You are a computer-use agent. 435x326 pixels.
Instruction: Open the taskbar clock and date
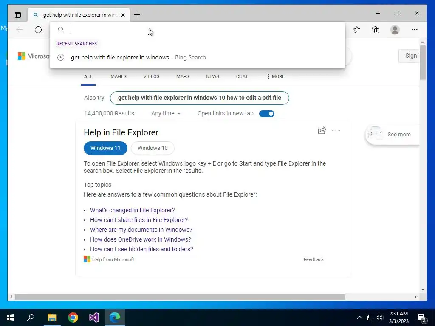(398, 318)
